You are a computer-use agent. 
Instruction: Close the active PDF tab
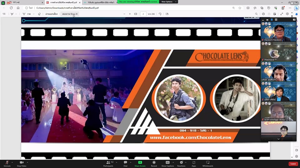(80, 2)
